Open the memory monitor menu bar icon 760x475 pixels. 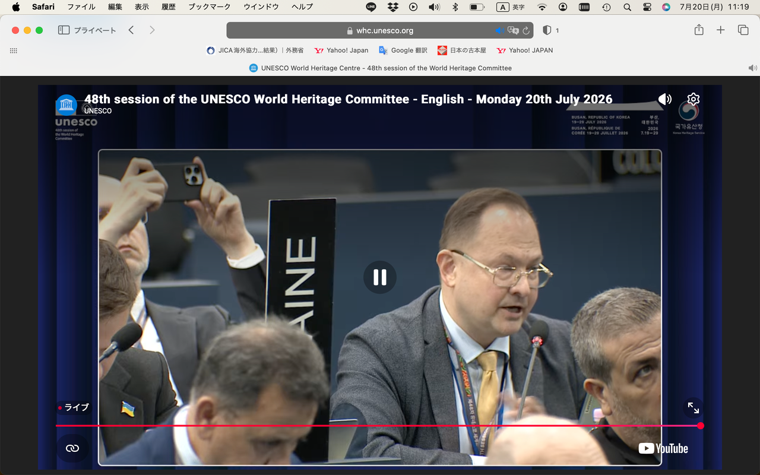(584, 7)
